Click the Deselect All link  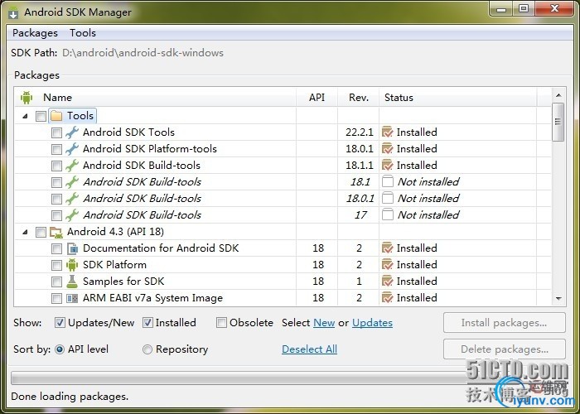309,349
